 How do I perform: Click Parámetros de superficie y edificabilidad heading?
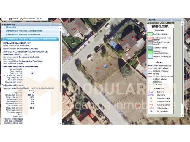(x=20, y=67)
